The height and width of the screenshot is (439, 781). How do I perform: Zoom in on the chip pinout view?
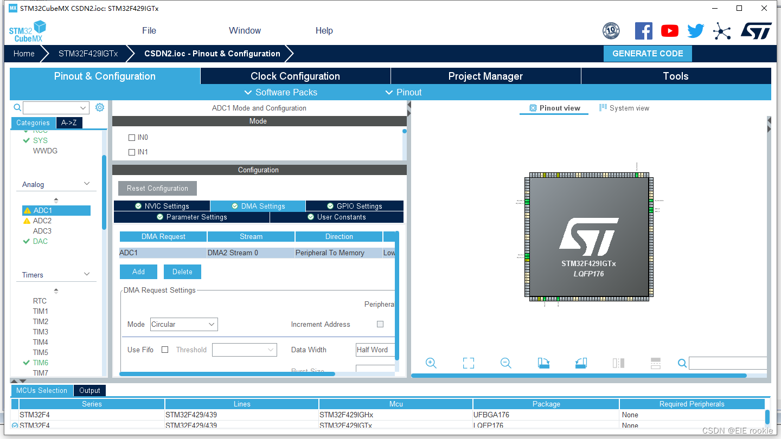pyautogui.click(x=431, y=363)
